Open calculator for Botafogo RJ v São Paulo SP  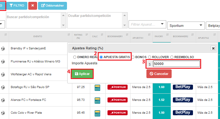pyautogui.click(x=97, y=88)
